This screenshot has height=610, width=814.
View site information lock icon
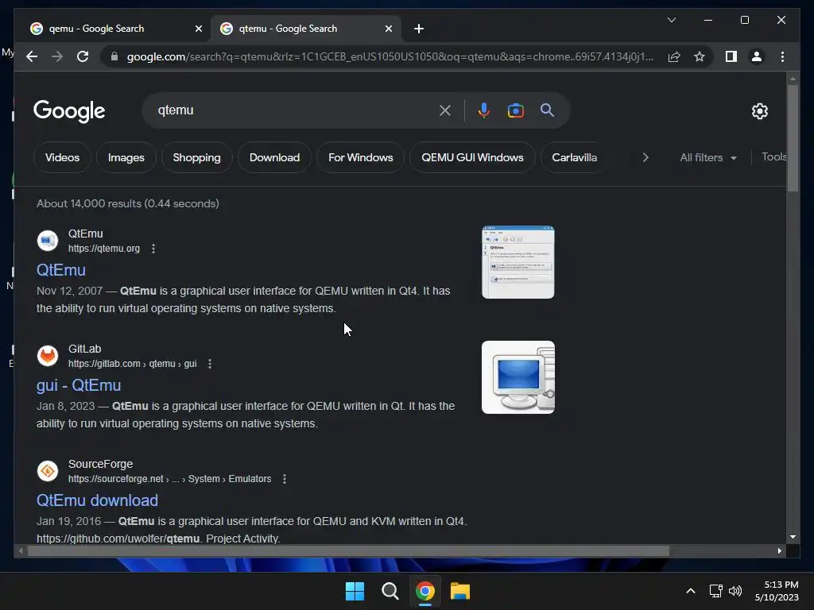click(114, 56)
